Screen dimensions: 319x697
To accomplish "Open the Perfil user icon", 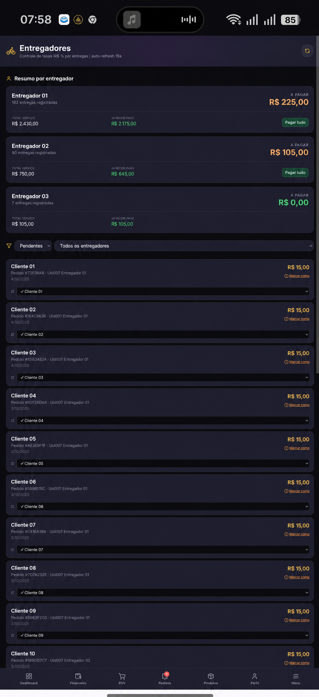I will coord(255,676).
